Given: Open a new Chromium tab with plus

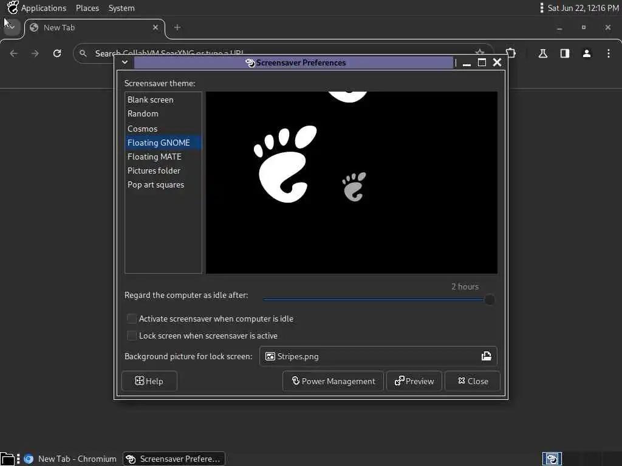Looking at the screenshot, I should [x=177, y=27].
